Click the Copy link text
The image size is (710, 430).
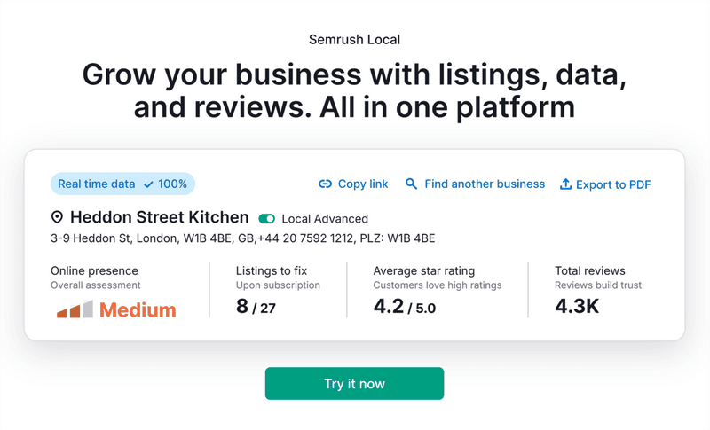(363, 184)
